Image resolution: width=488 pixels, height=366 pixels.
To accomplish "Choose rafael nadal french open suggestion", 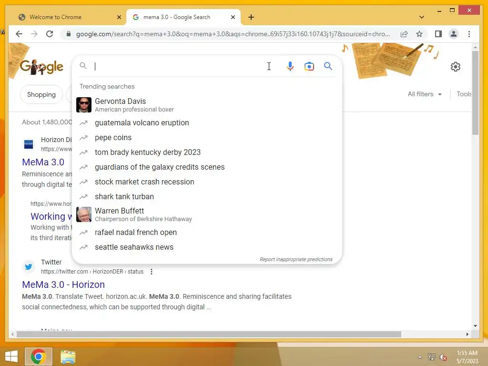I will 207,233.
